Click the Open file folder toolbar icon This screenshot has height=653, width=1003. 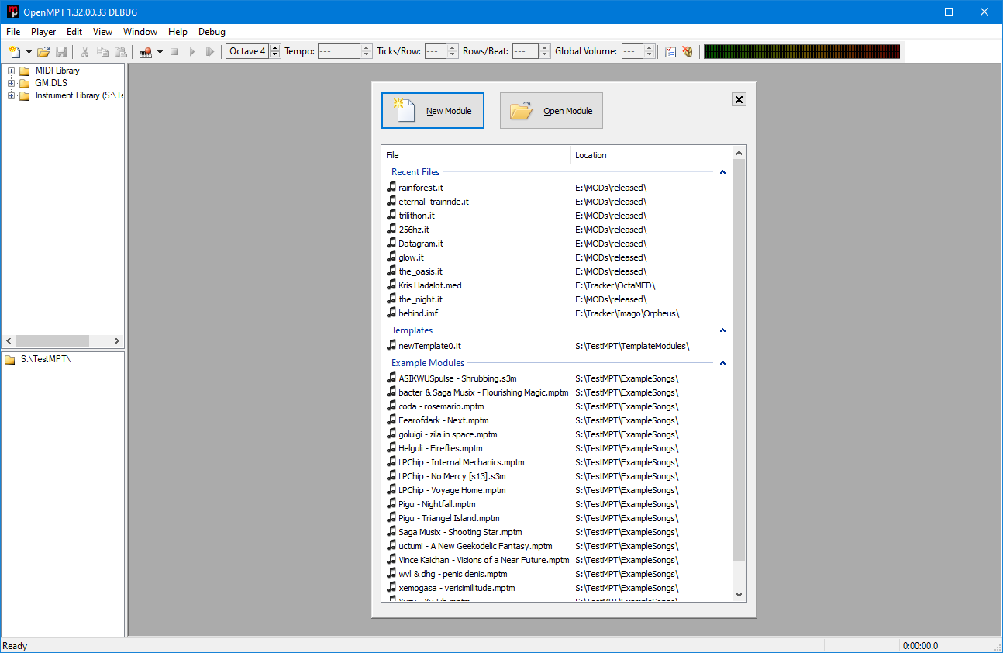click(x=43, y=52)
